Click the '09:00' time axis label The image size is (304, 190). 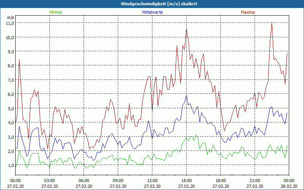click(118, 181)
